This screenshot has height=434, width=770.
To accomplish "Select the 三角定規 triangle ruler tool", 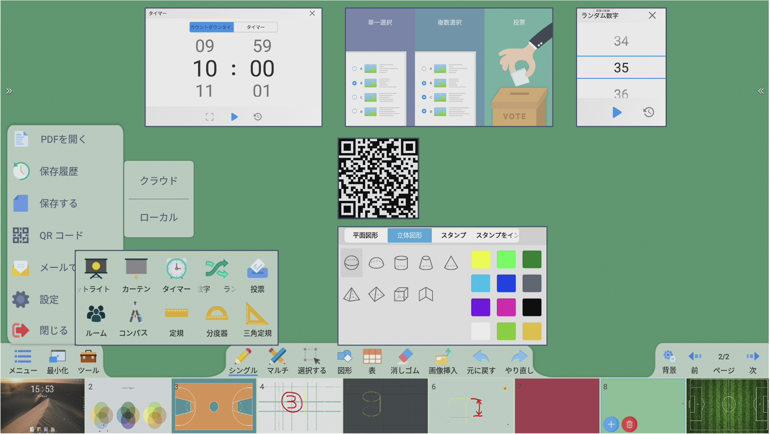I will point(257,320).
